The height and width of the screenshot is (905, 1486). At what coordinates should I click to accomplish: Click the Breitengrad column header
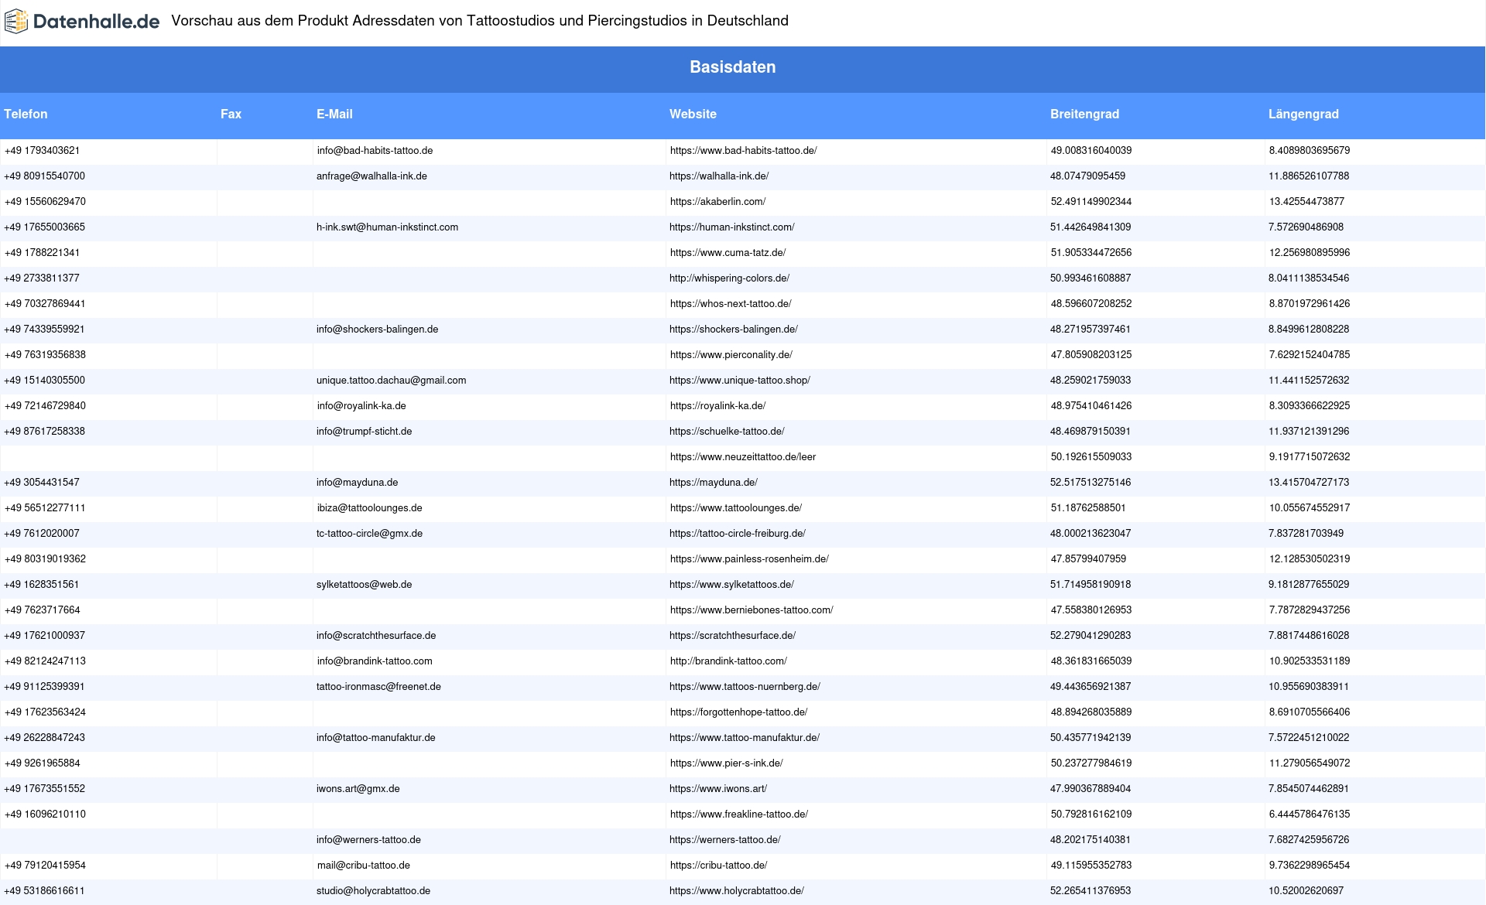(1084, 114)
